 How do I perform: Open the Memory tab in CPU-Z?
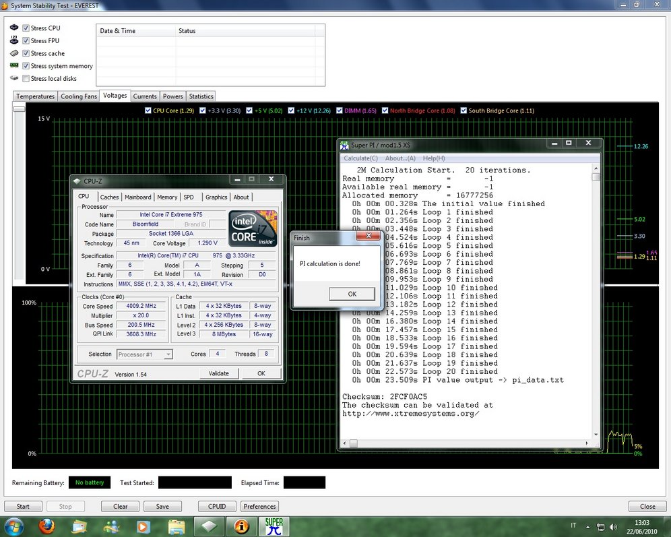[167, 197]
